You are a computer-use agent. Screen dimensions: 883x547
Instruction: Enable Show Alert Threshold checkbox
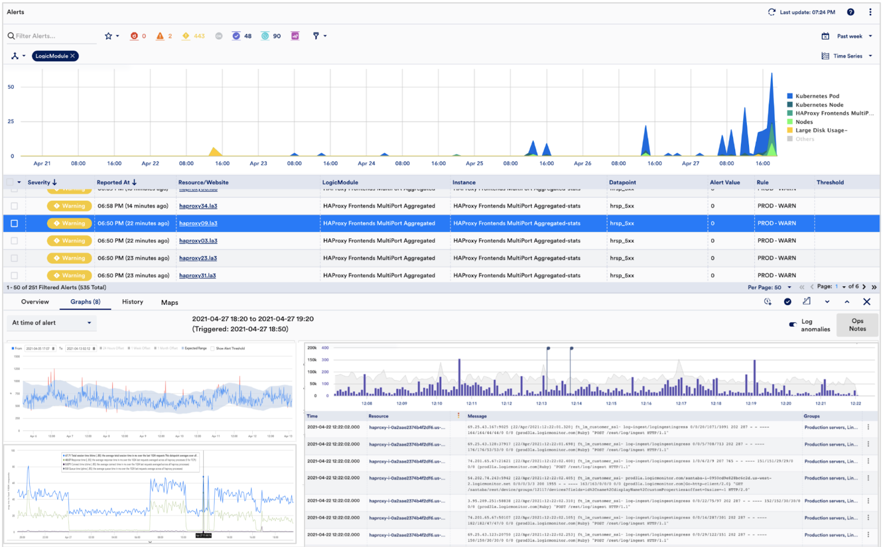(x=212, y=348)
